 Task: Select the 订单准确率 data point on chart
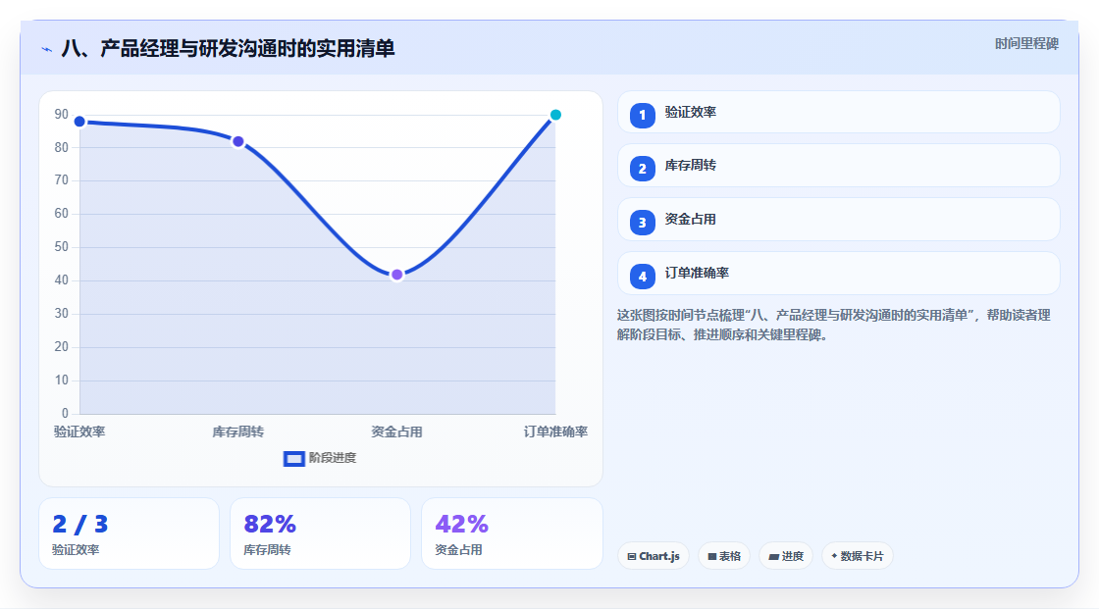click(x=555, y=115)
